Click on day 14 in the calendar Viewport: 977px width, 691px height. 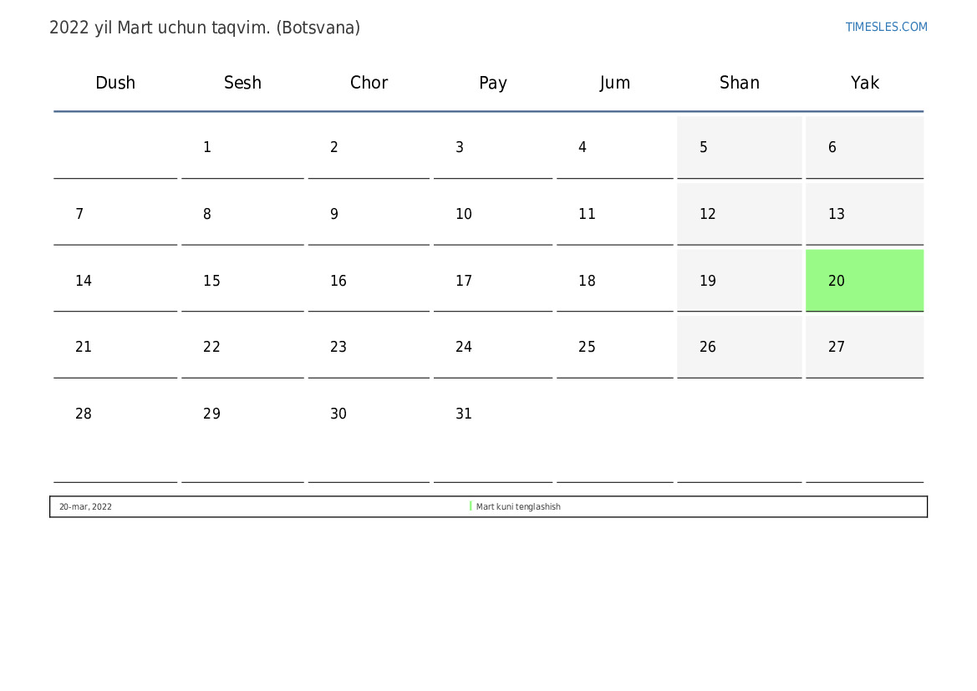pos(84,282)
